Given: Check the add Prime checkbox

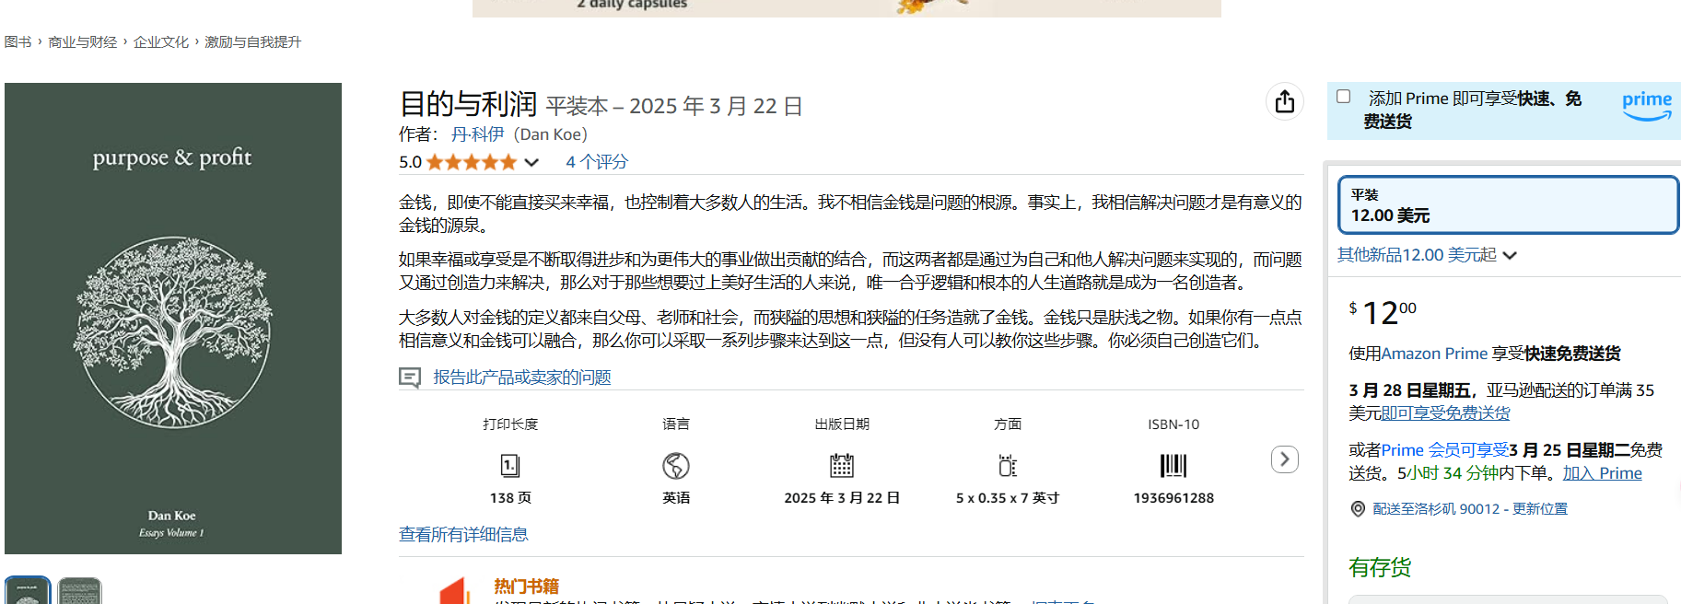Looking at the screenshot, I should (1344, 97).
